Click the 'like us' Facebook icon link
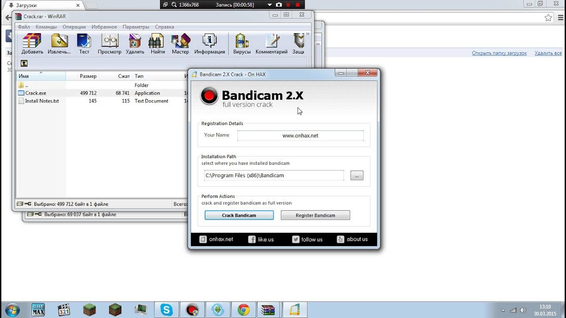This screenshot has height=318, width=566. 261,239
